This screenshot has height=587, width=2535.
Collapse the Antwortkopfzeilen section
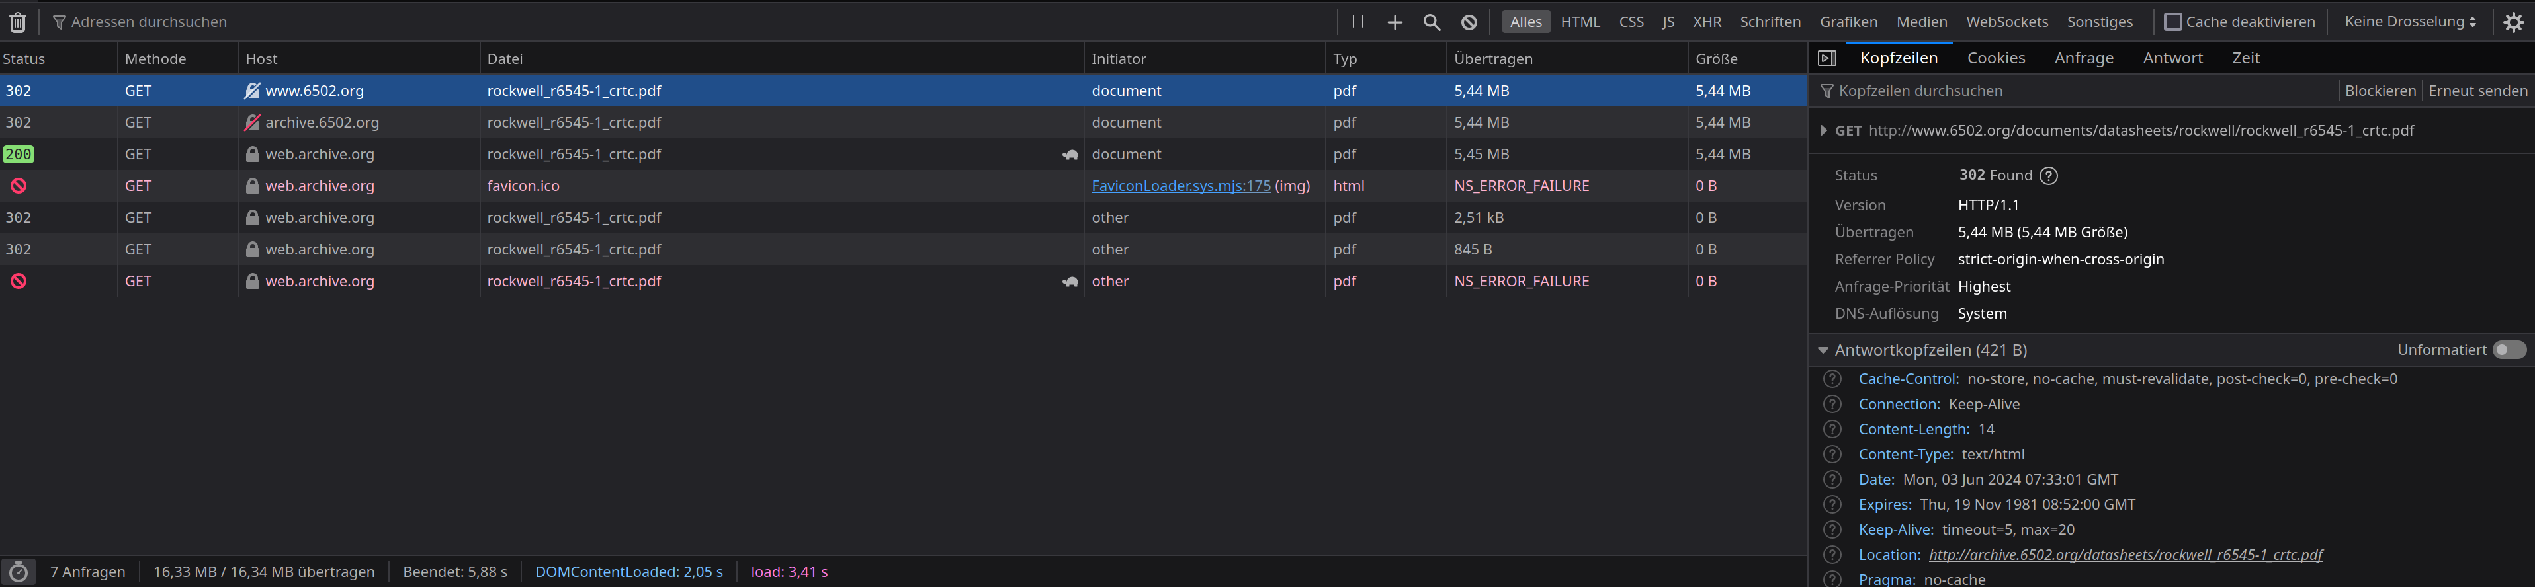click(x=1823, y=350)
